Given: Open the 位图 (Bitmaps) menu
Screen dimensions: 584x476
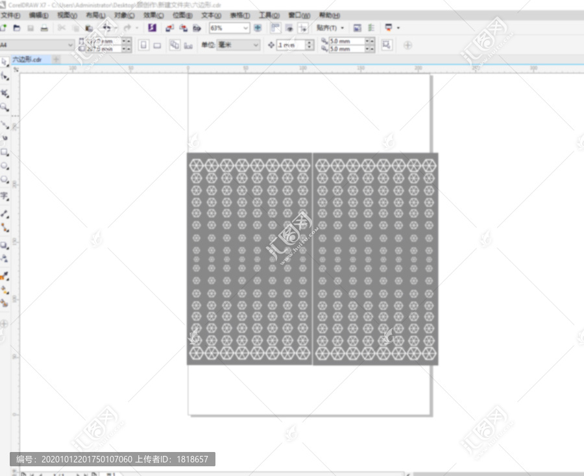Looking at the screenshot, I should tap(182, 16).
